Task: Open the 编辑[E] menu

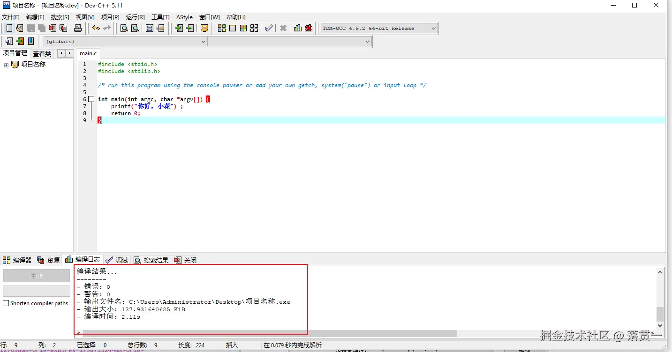Action: click(36, 17)
